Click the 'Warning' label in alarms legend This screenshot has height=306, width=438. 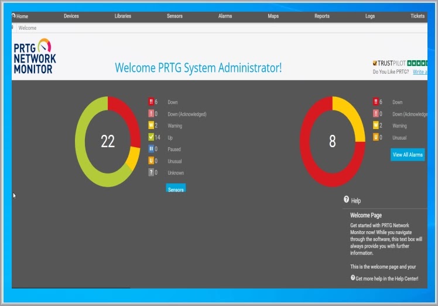tap(399, 126)
